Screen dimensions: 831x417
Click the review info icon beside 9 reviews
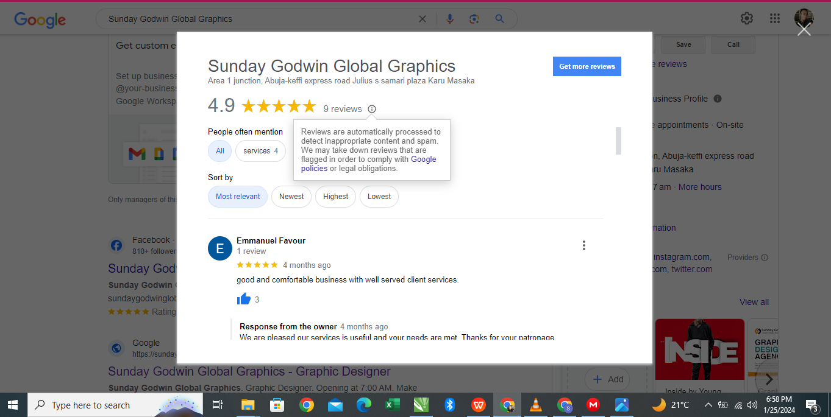(372, 109)
